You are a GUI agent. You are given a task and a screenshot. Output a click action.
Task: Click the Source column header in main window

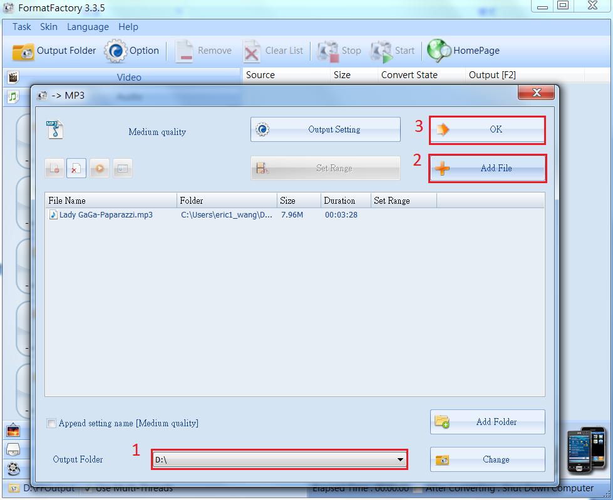pyautogui.click(x=287, y=75)
